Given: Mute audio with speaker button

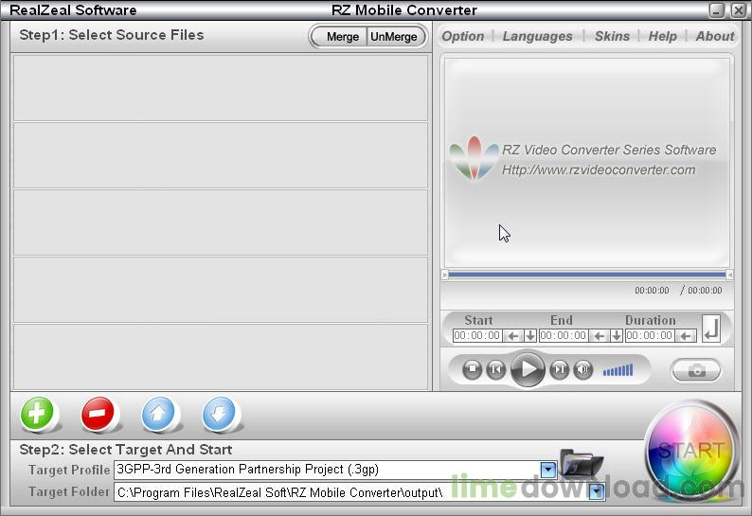Looking at the screenshot, I should [583, 370].
